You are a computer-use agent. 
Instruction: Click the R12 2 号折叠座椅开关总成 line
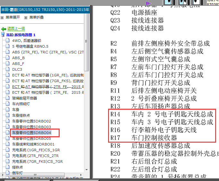tap(154, 98)
